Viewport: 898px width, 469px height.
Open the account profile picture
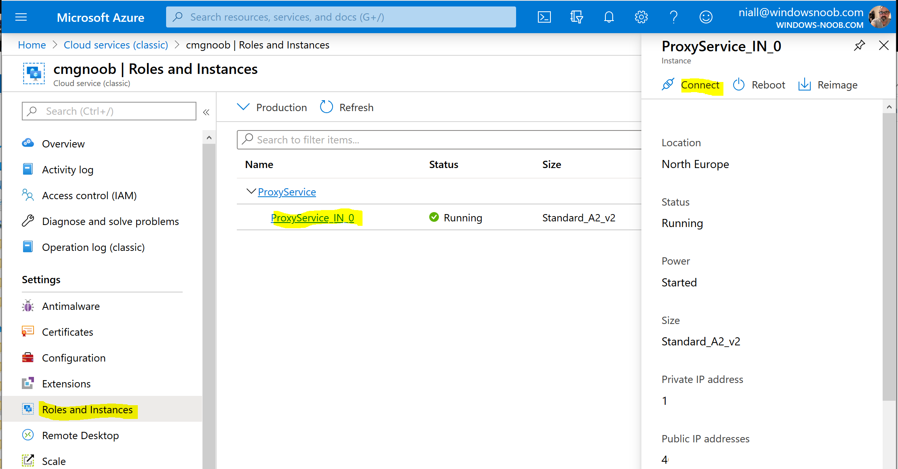pyautogui.click(x=880, y=17)
